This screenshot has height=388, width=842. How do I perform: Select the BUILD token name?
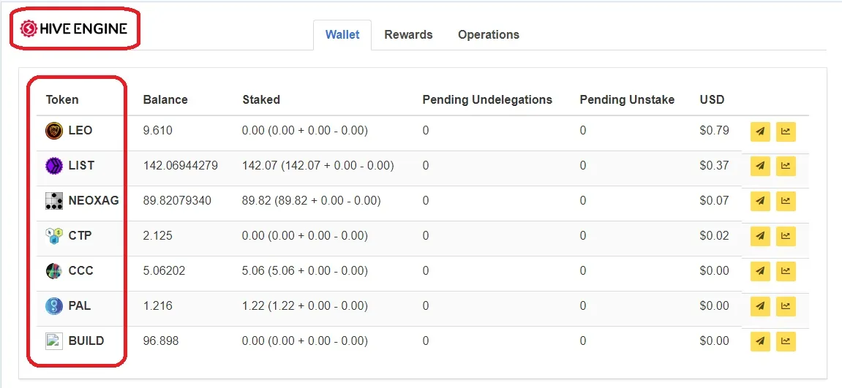(x=86, y=341)
